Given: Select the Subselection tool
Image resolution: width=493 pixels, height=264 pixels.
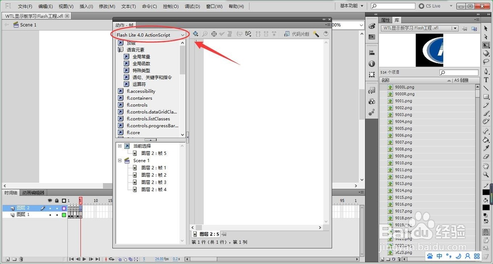Looking at the screenshot, I should point(486,37).
